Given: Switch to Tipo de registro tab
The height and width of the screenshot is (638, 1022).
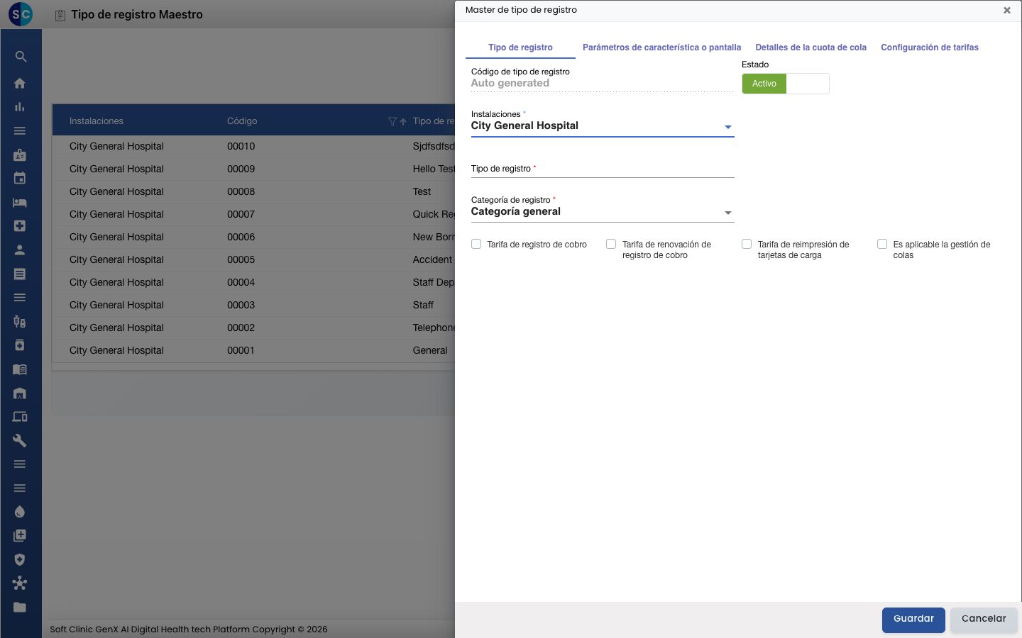Looking at the screenshot, I should (520, 47).
